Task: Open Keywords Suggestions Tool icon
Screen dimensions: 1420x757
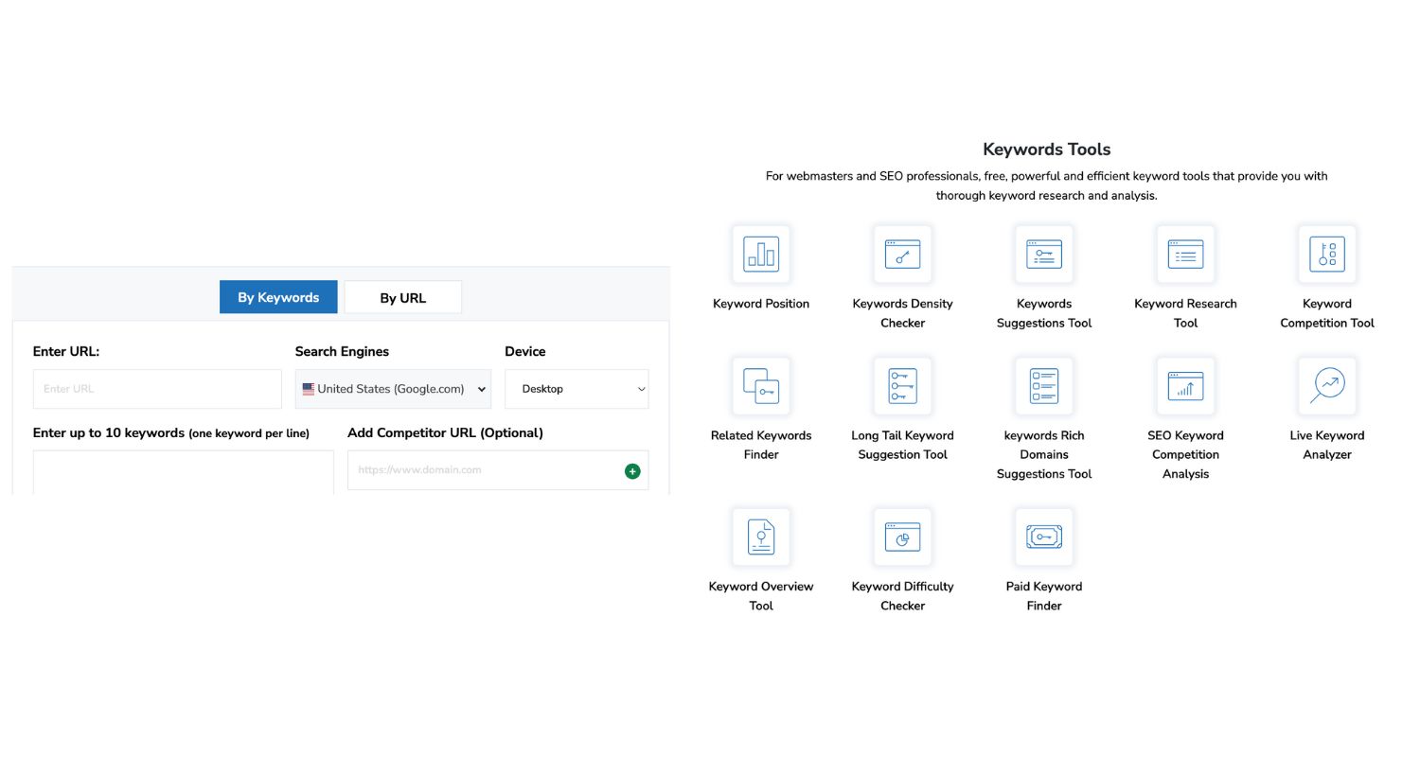Action: pos(1043,254)
